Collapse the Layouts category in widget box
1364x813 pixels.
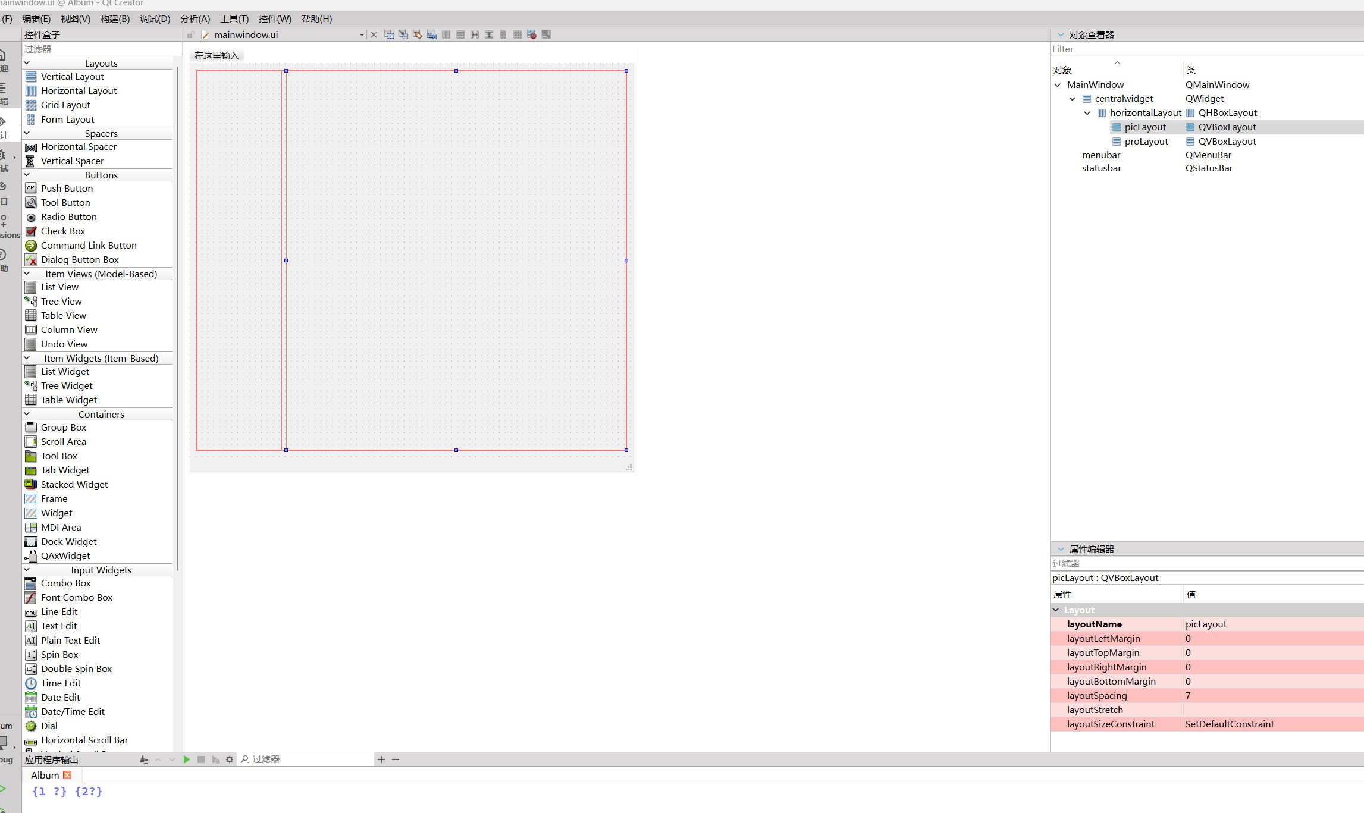coord(27,63)
